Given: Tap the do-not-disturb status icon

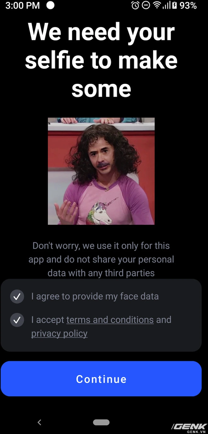Looking at the screenshot, I should tap(146, 5).
